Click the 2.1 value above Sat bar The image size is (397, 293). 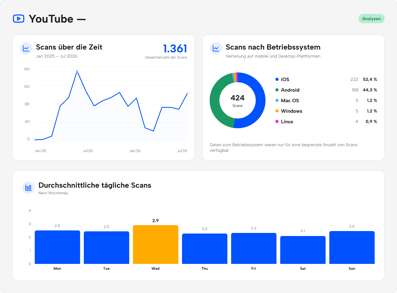(303, 231)
